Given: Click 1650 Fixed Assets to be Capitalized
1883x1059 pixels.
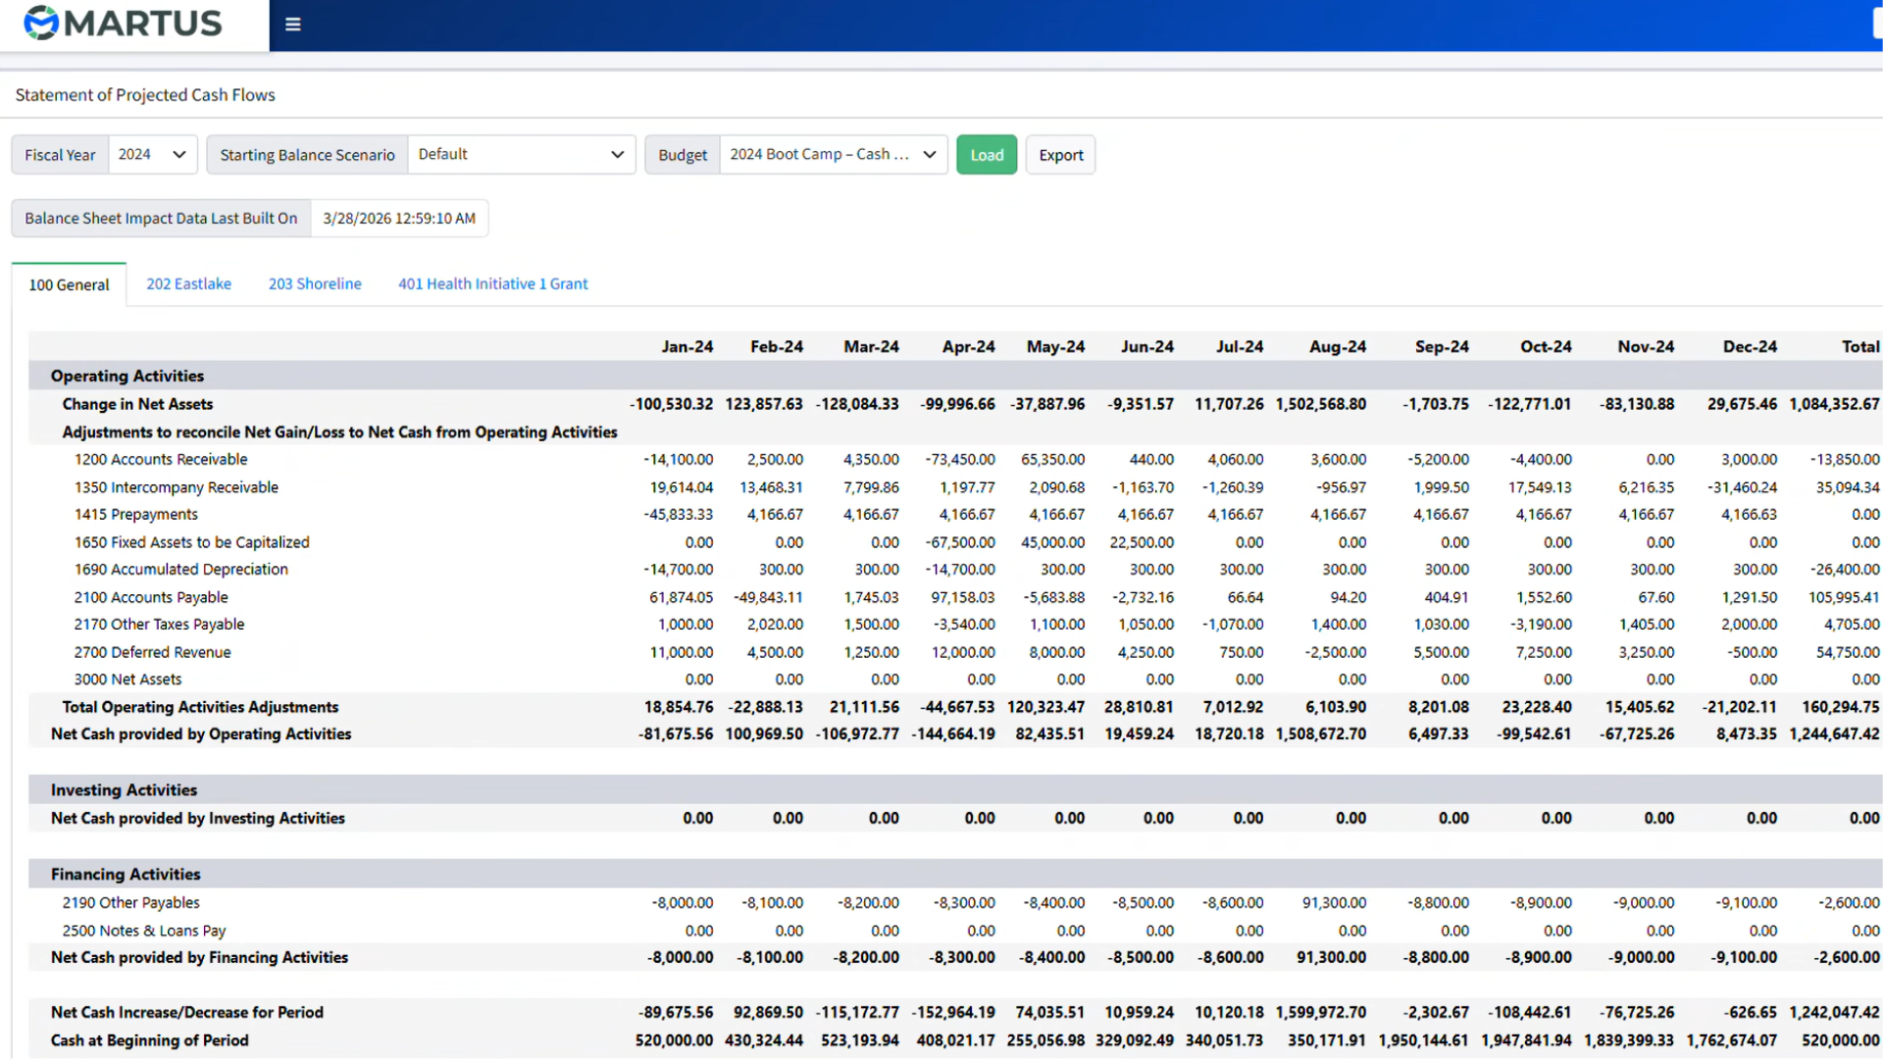Looking at the screenshot, I should (x=192, y=542).
